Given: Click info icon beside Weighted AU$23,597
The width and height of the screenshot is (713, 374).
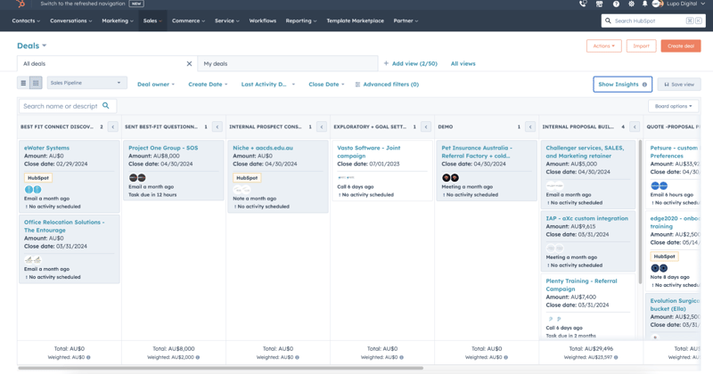Looking at the screenshot, I should (618, 357).
